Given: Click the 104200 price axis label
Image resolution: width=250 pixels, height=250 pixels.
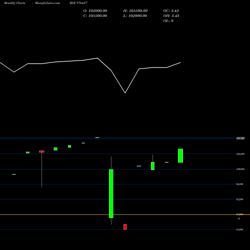Looking at the screenshot, I should point(240,154).
